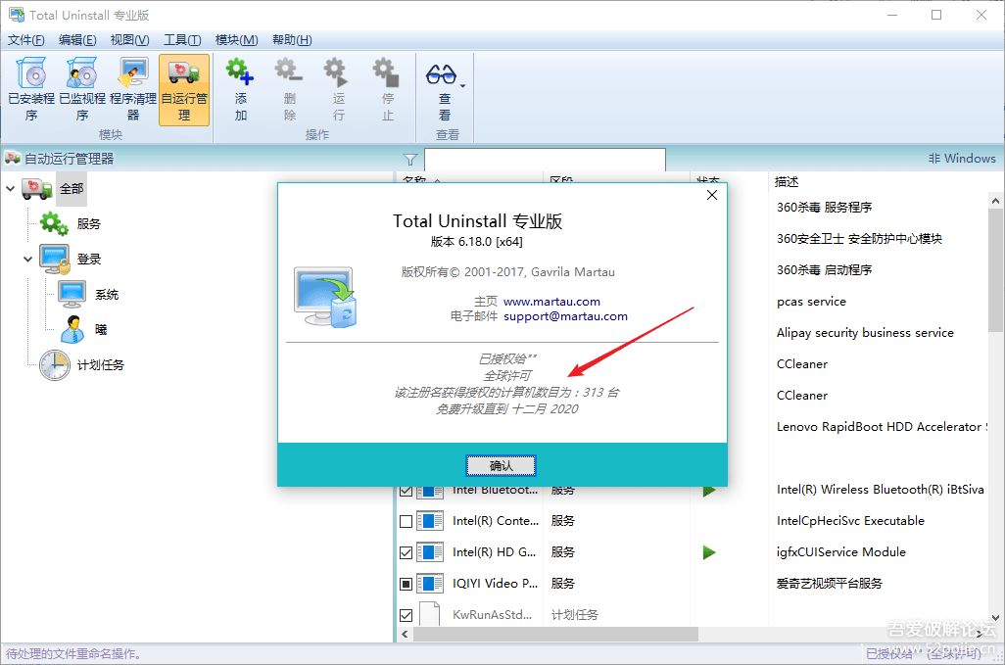The width and height of the screenshot is (1005, 665).
Task: Click the 运行 toolbar icon
Action: [x=338, y=71]
